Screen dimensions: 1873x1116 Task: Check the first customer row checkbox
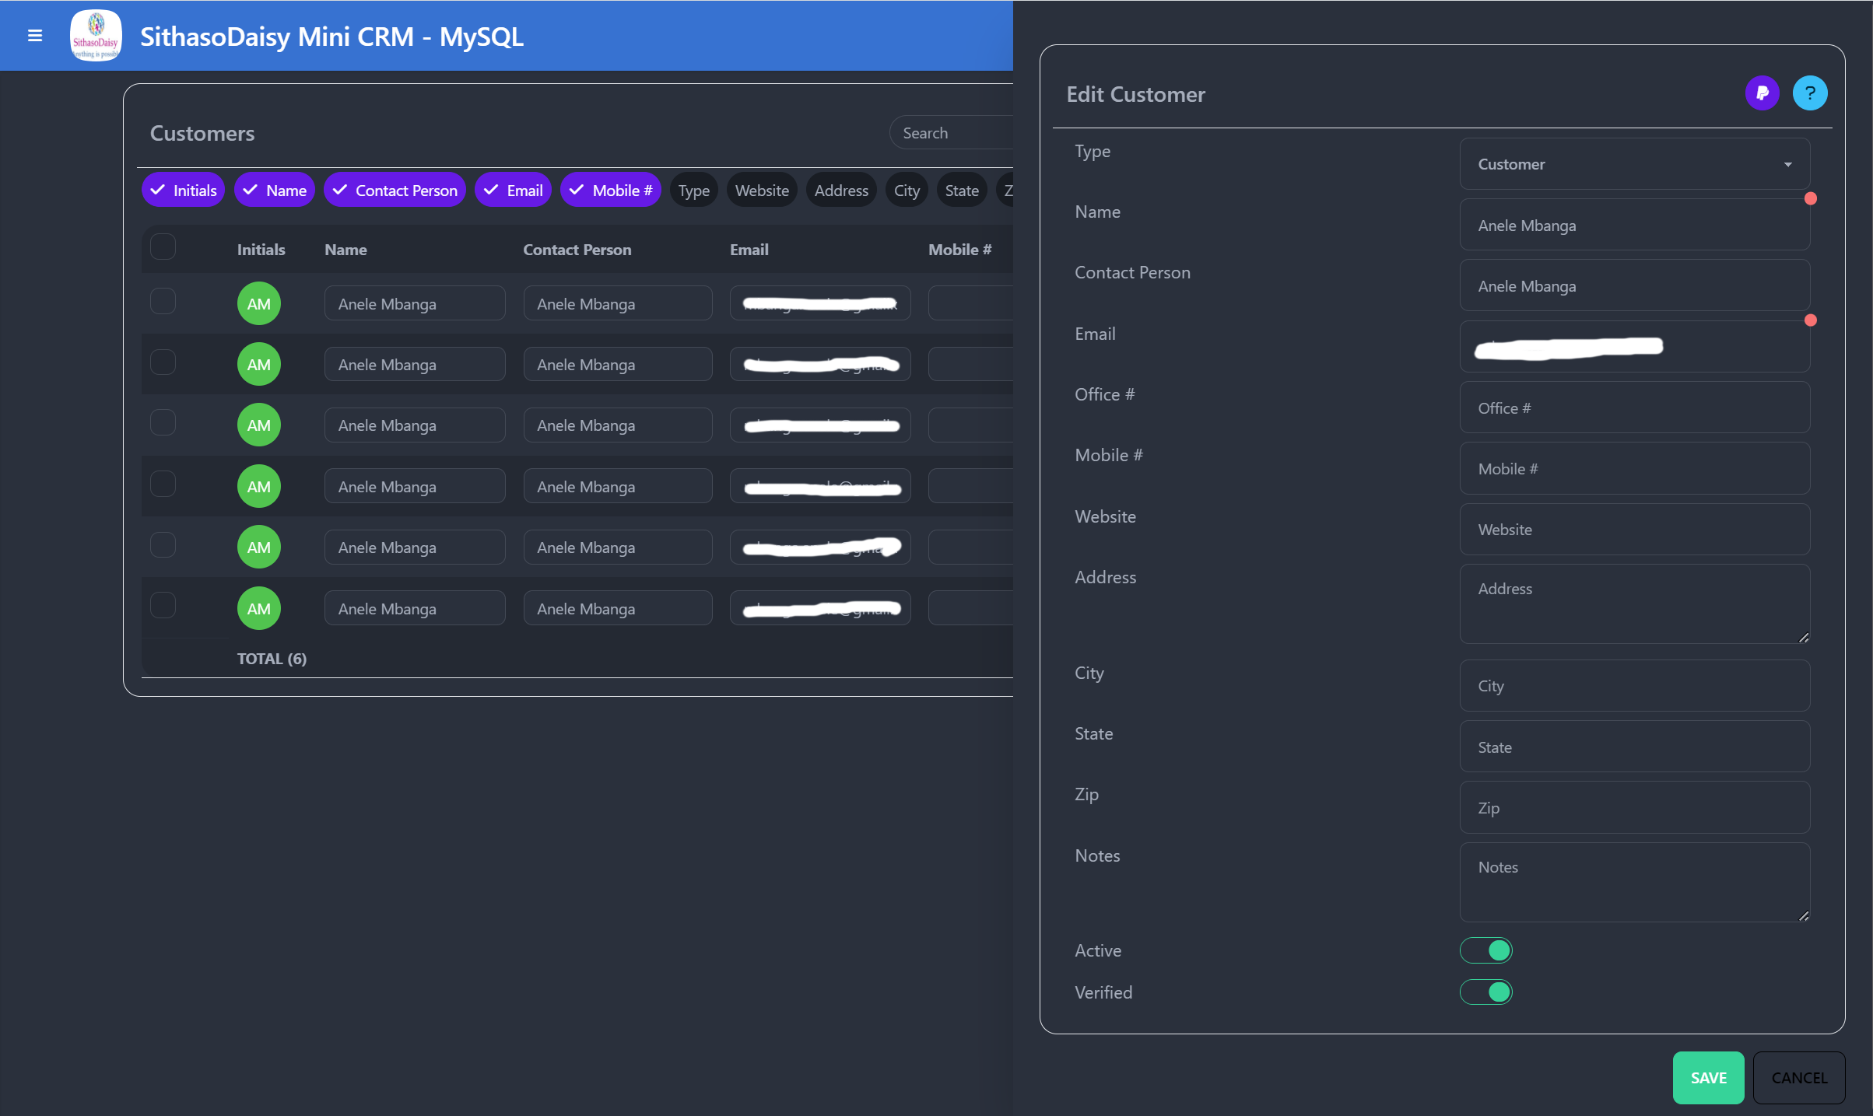click(163, 302)
